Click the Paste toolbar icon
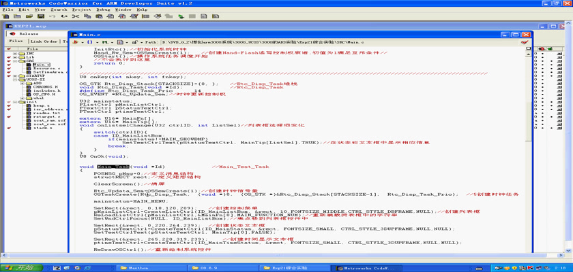The width and height of the screenshot is (573, 272). [99, 16]
